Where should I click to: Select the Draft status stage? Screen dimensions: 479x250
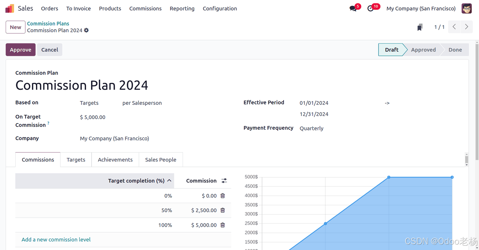tap(391, 50)
